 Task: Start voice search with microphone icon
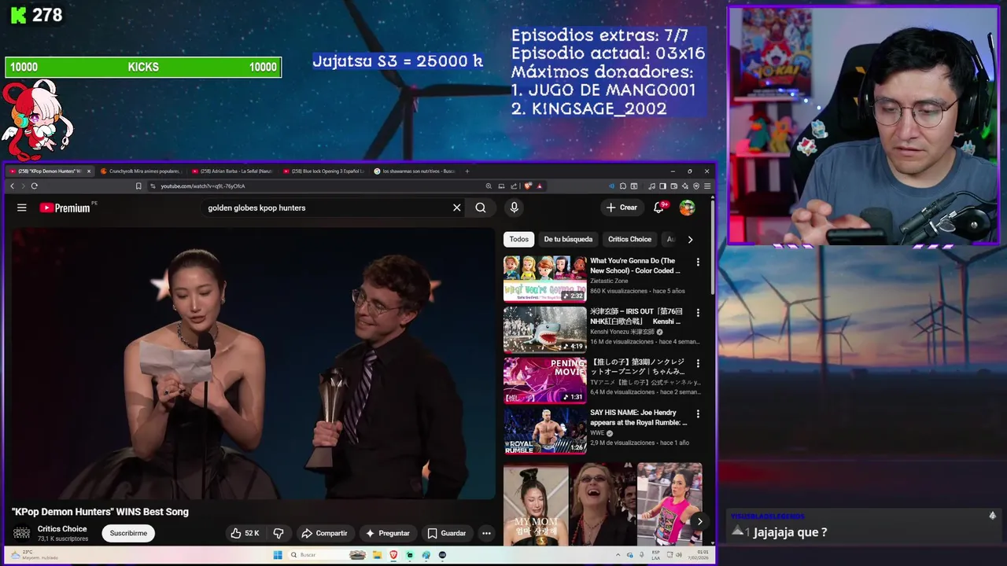click(514, 208)
